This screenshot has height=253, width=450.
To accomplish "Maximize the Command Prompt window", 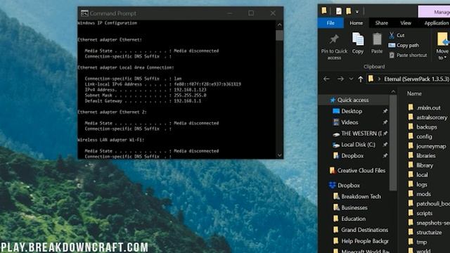I will pyautogui.click(x=251, y=13).
